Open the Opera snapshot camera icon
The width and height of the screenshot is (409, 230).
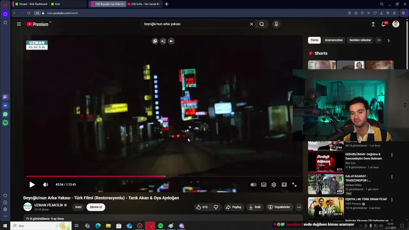tap(356, 13)
